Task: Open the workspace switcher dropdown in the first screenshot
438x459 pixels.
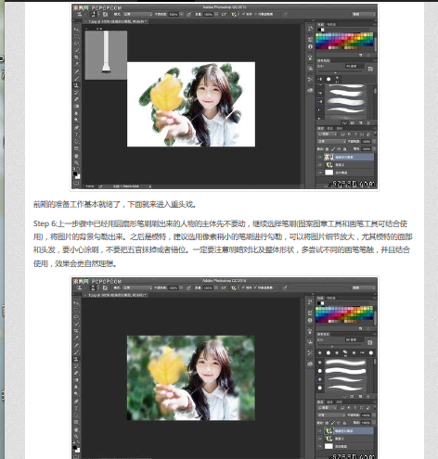Action: click(x=364, y=14)
